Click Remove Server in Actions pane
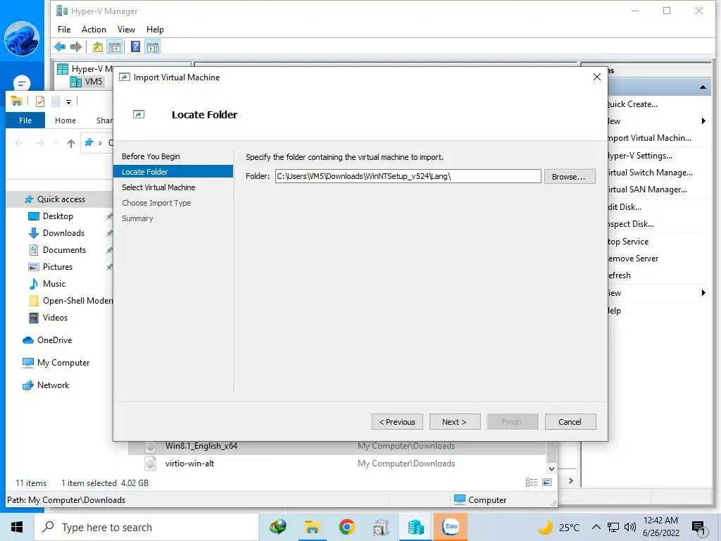The height and width of the screenshot is (541, 721). pyautogui.click(x=633, y=259)
